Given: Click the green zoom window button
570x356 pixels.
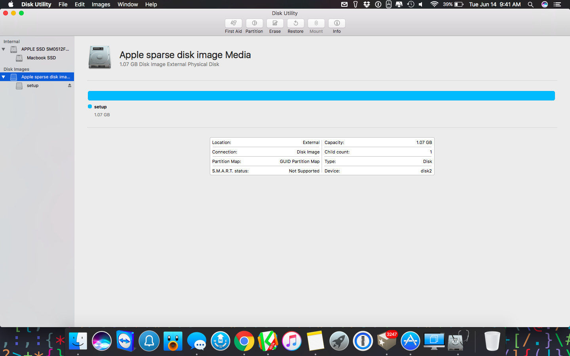Looking at the screenshot, I should (x=21, y=13).
